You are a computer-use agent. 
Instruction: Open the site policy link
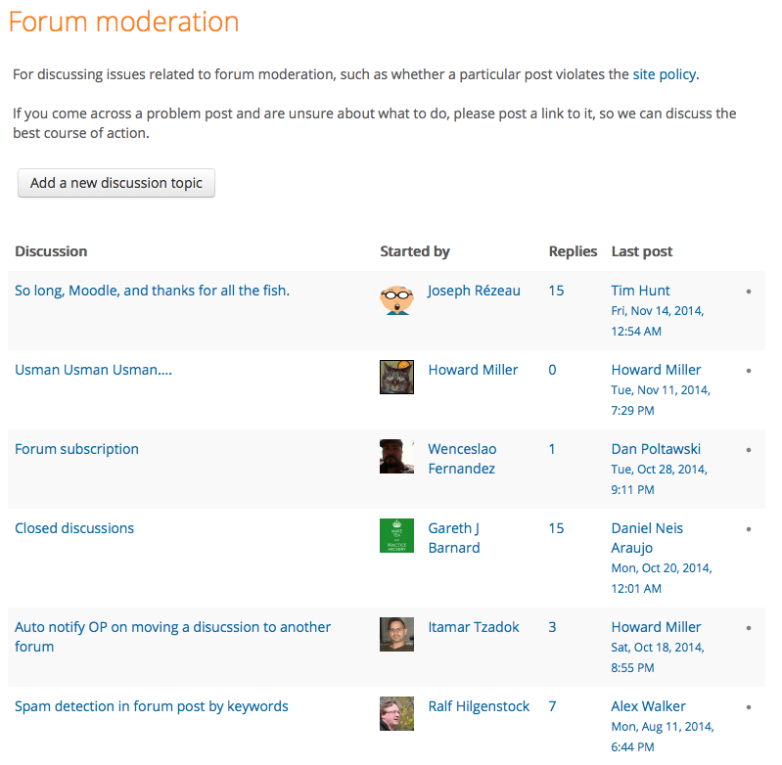click(x=665, y=74)
